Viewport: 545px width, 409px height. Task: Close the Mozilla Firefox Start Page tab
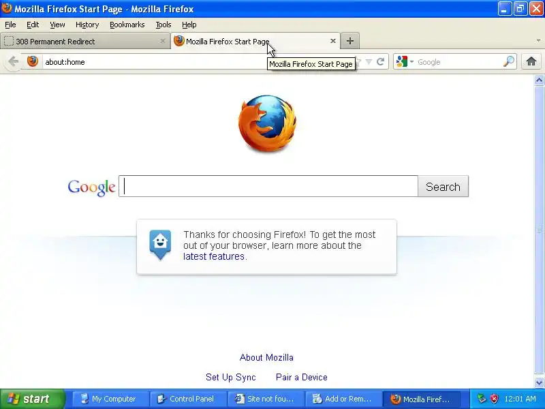(x=333, y=41)
